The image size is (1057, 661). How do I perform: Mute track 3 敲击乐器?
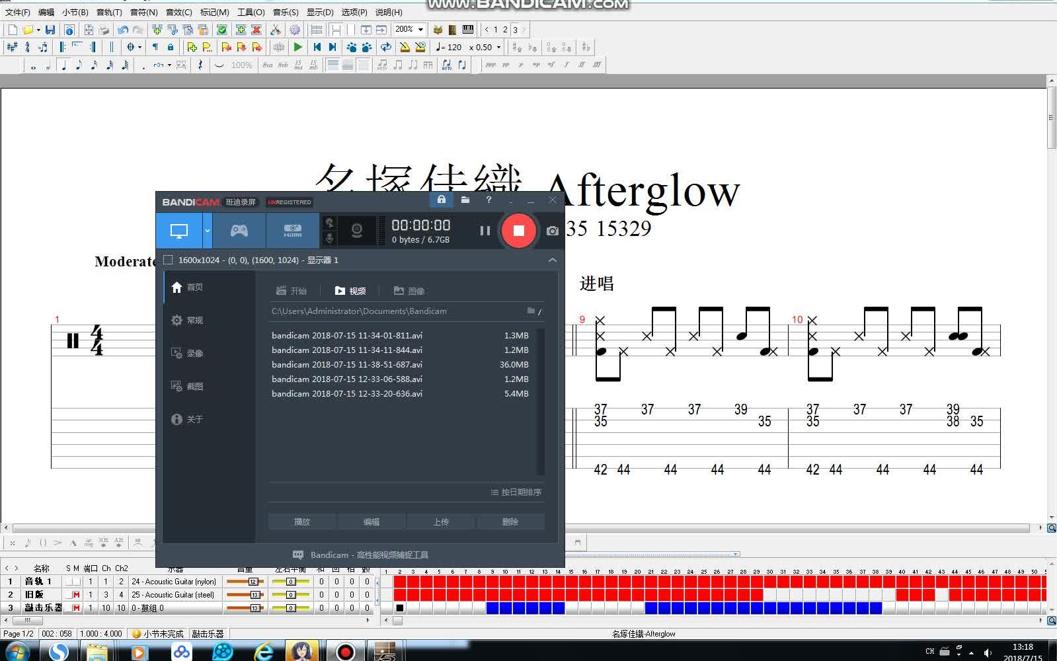[x=76, y=608]
